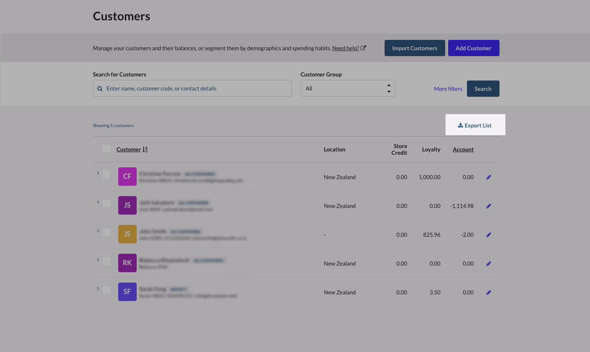Click the CF purple avatar
The image size is (590, 352).
tap(127, 177)
